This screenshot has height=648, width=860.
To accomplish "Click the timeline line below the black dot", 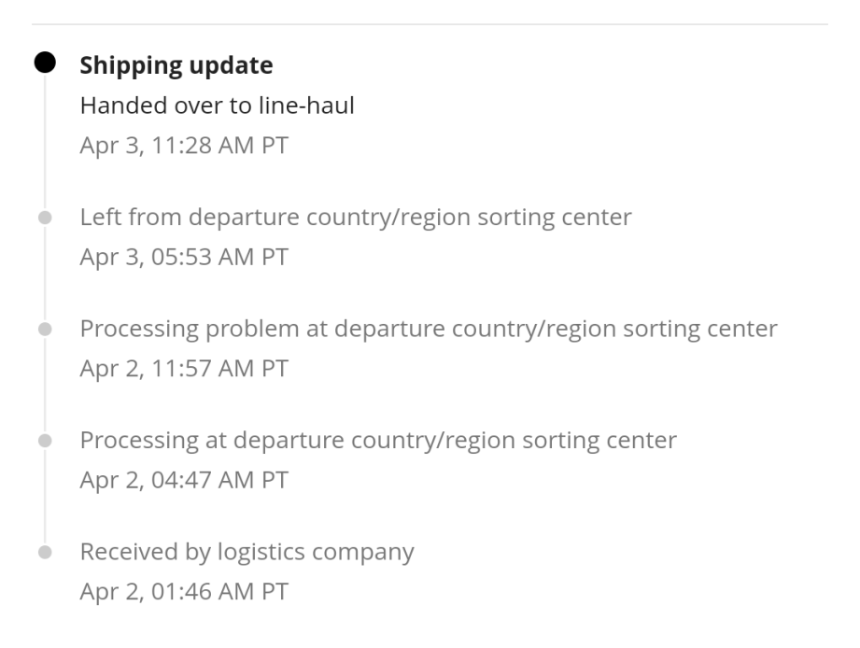I will 44,140.
